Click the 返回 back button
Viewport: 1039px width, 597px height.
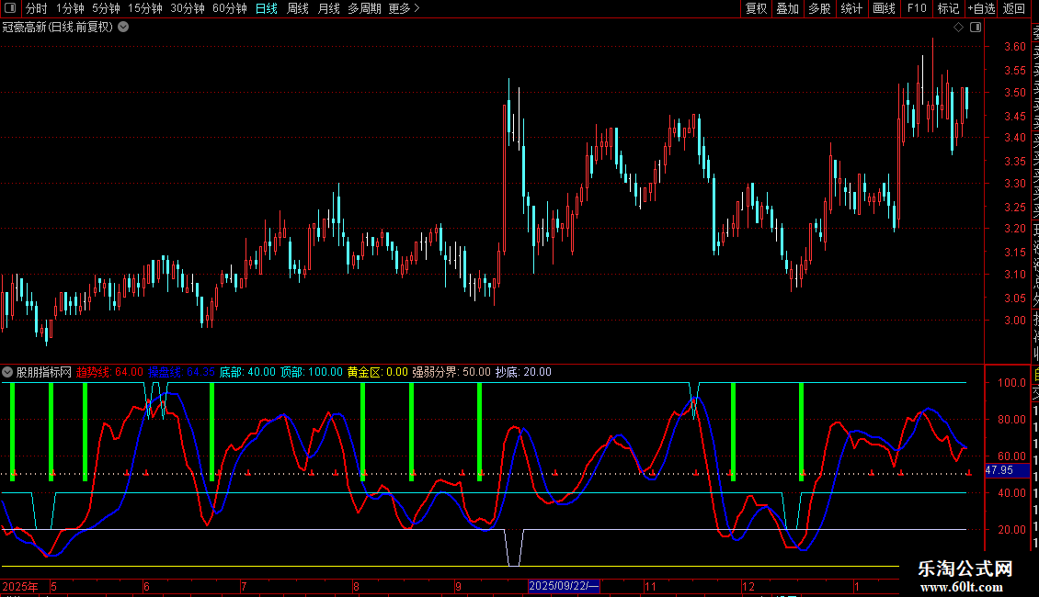coord(1013,8)
